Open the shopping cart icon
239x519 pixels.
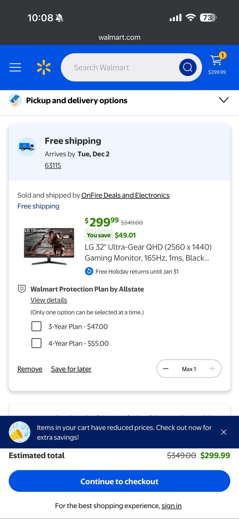click(x=216, y=61)
